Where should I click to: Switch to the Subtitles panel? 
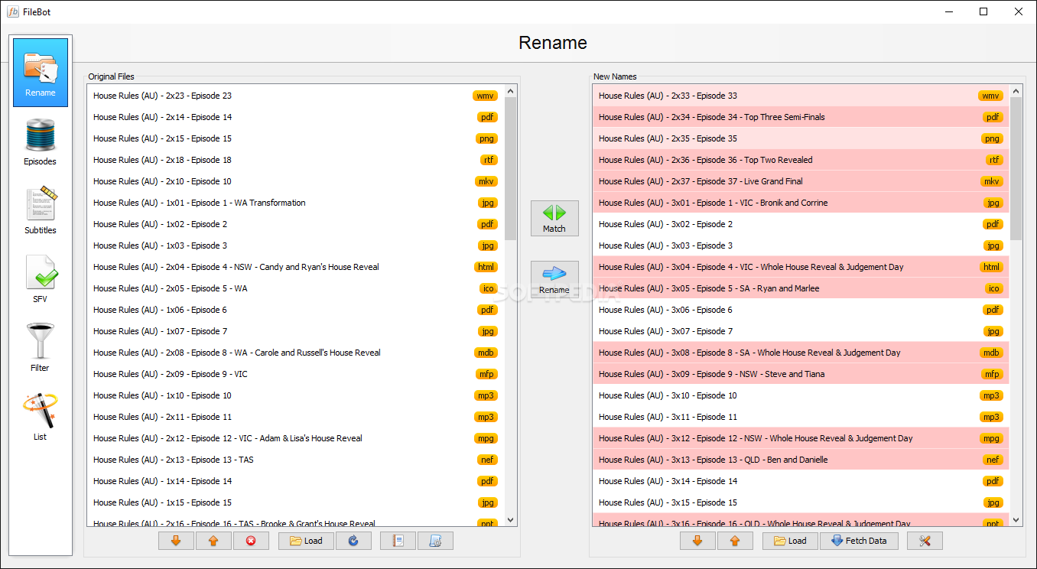click(x=41, y=211)
